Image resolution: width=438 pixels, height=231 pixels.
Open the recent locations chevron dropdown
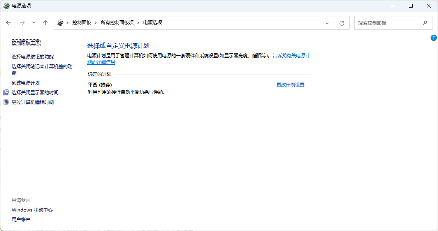coord(34,23)
